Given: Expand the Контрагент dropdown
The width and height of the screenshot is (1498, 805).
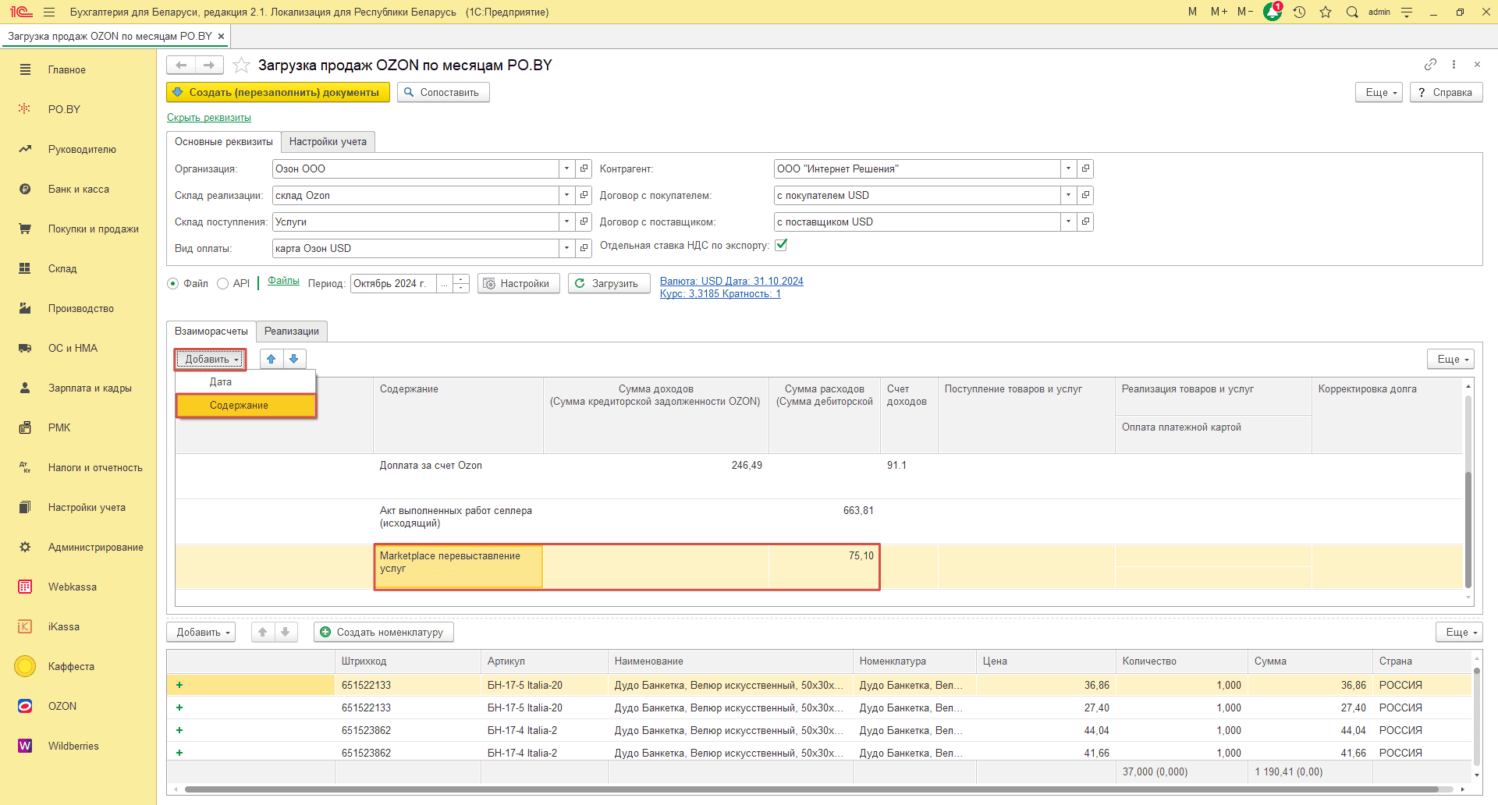Looking at the screenshot, I should click(x=1068, y=168).
